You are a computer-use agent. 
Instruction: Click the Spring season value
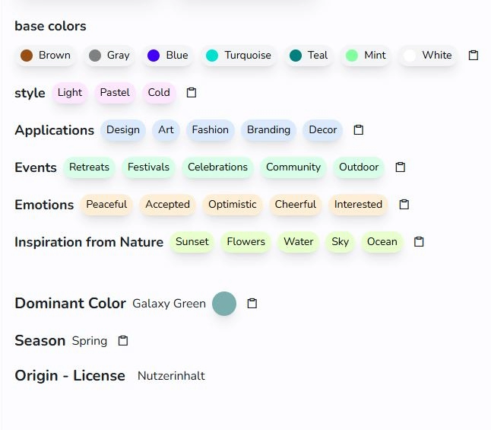[90, 341]
